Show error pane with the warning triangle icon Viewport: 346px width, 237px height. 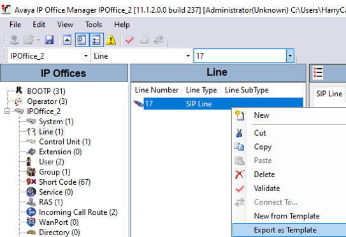[x=111, y=40]
